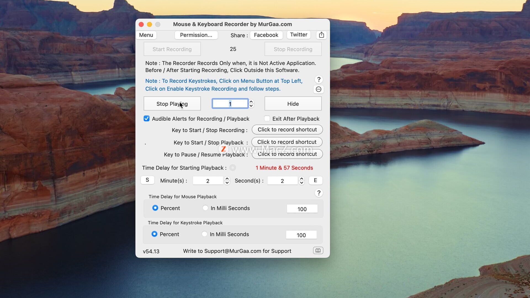Open the chat bubble feedback icon
The image size is (530, 298).
click(x=319, y=89)
